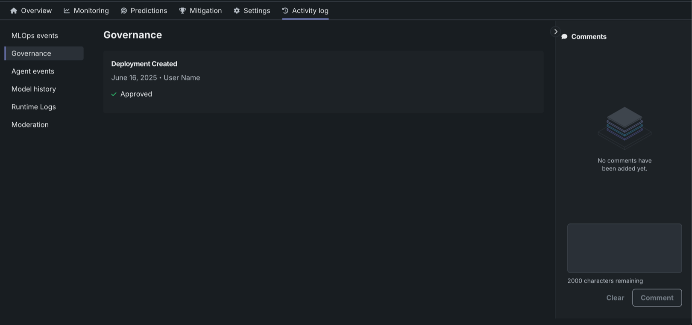Open Agent events section

pos(33,71)
